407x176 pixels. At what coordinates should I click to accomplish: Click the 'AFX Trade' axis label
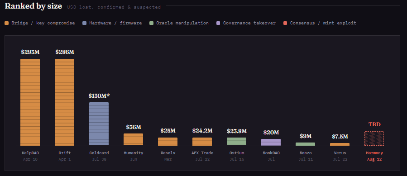tap(202, 153)
